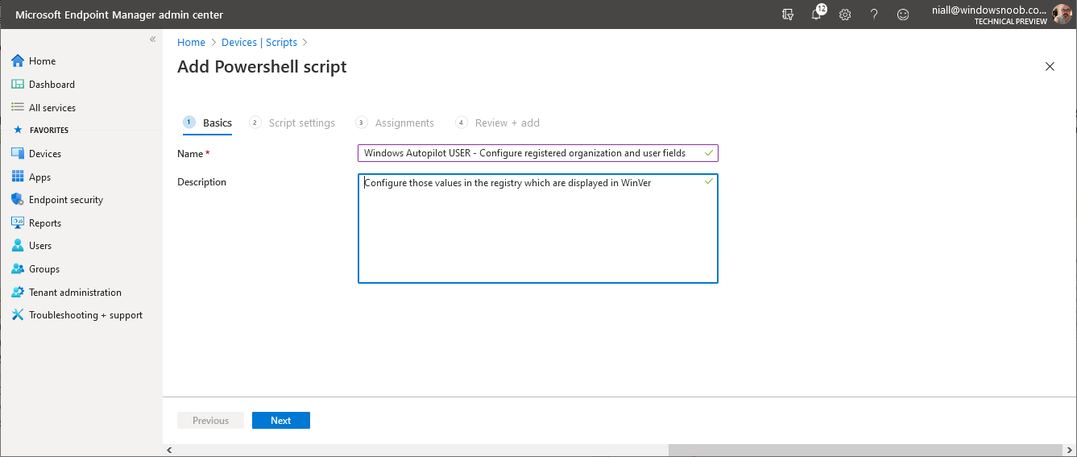Click inside the Description text area

coord(537,229)
